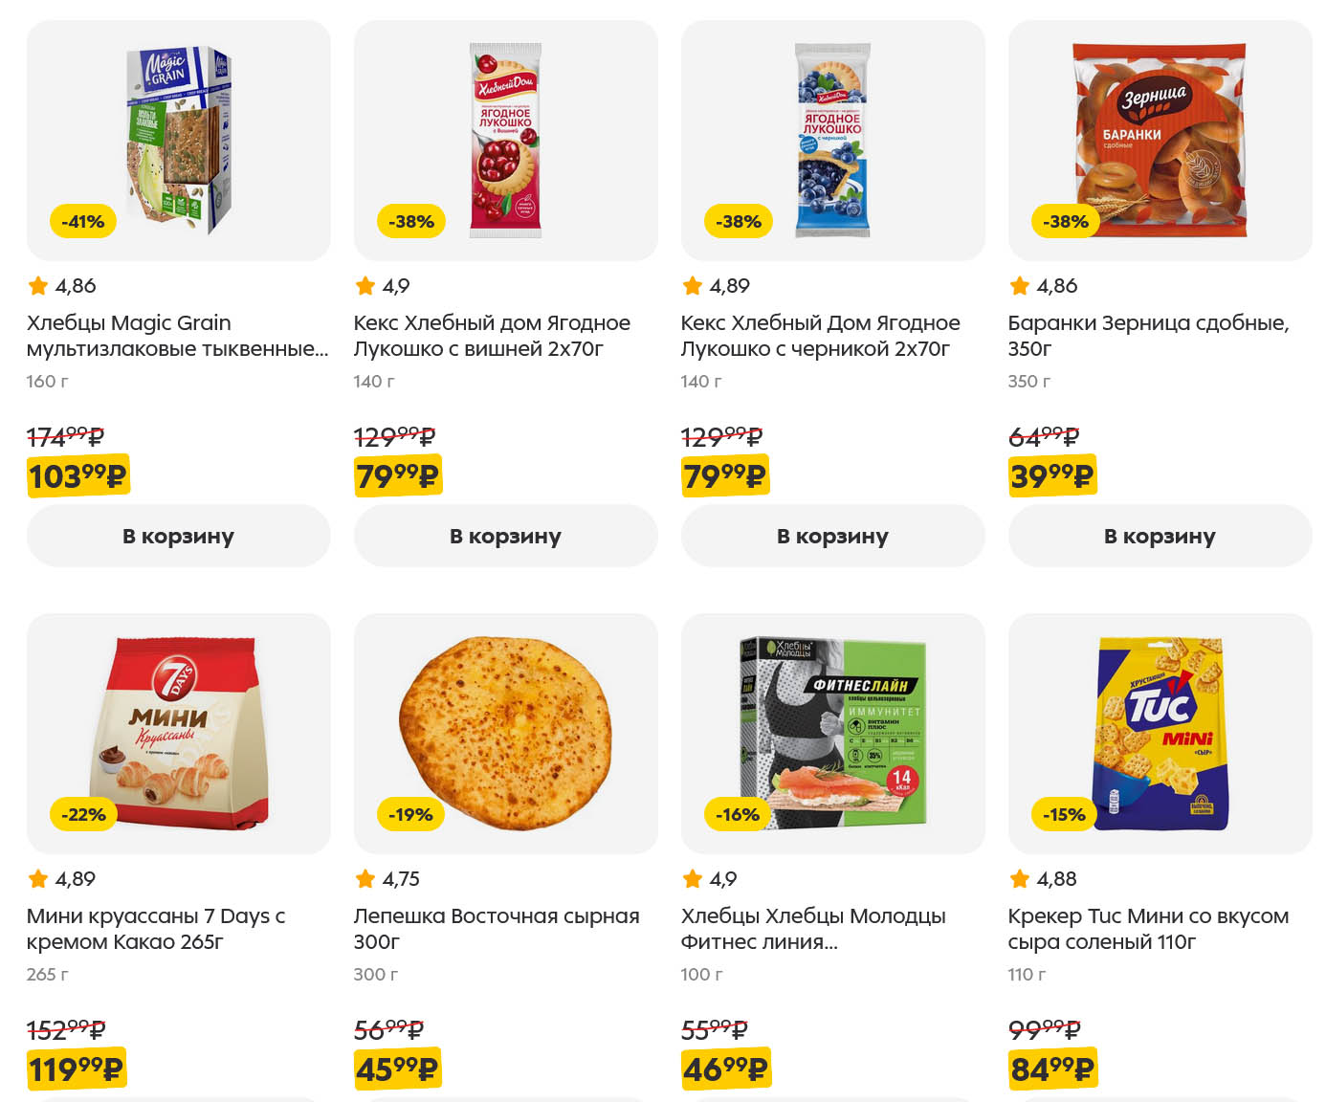This screenshot has height=1102, width=1326.
Task: Open the Хлебцы Magic Grain мультизлаковые title link
Action: [x=177, y=336]
